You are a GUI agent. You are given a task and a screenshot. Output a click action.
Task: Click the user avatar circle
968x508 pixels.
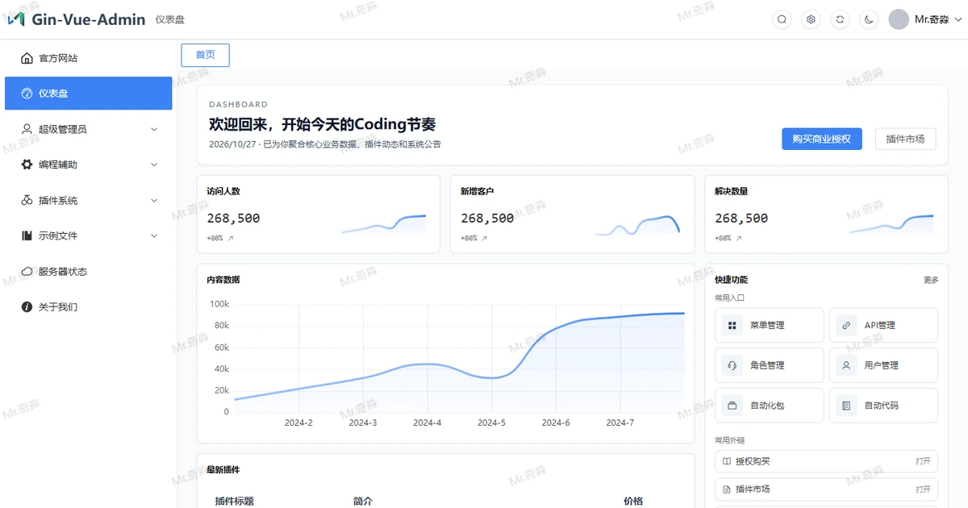point(899,19)
